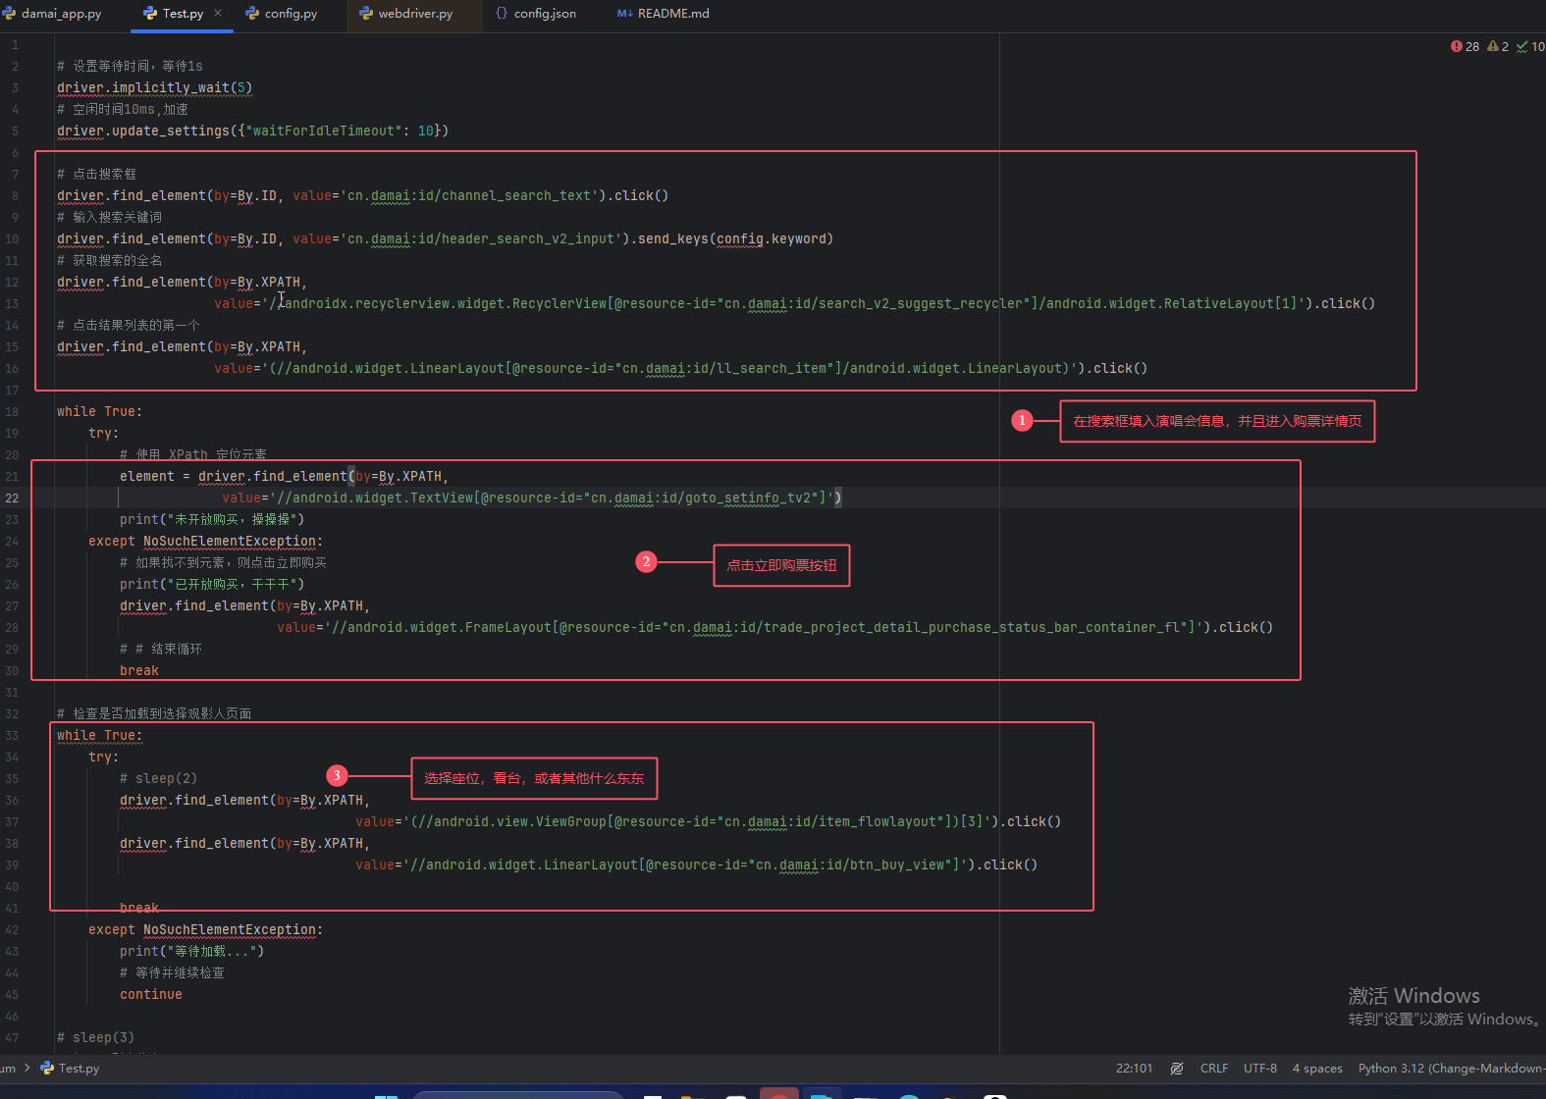Click the red errors indicator showing 28
The height and width of the screenshot is (1099, 1546).
(x=1465, y=46)
